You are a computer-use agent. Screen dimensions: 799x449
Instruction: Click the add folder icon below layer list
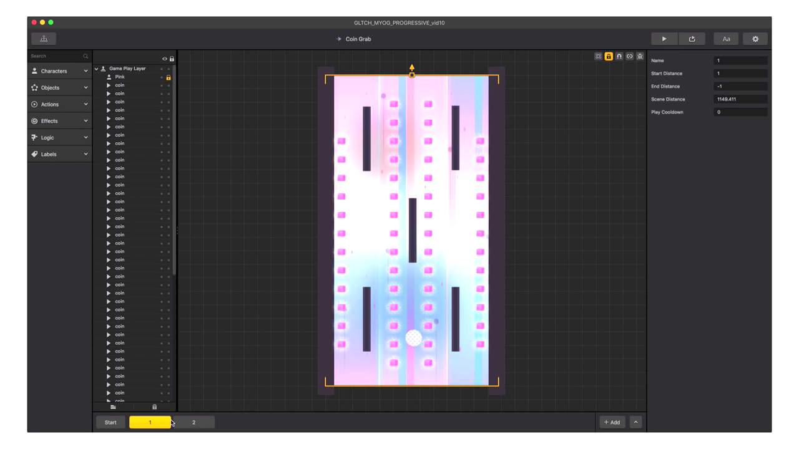[x=113, y=407]
